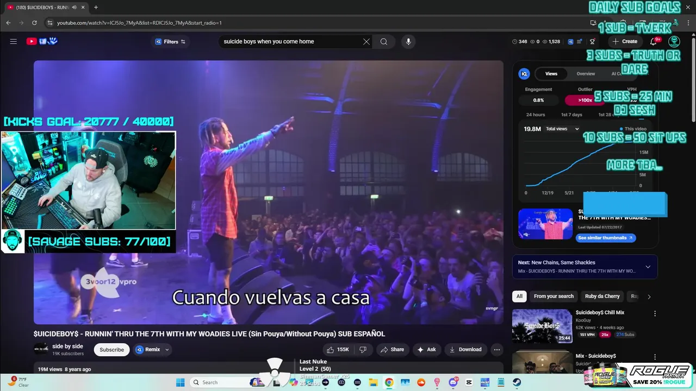Reload the page in Chrome
This screenshot has width=696, height=391.
tap(34, 23)
